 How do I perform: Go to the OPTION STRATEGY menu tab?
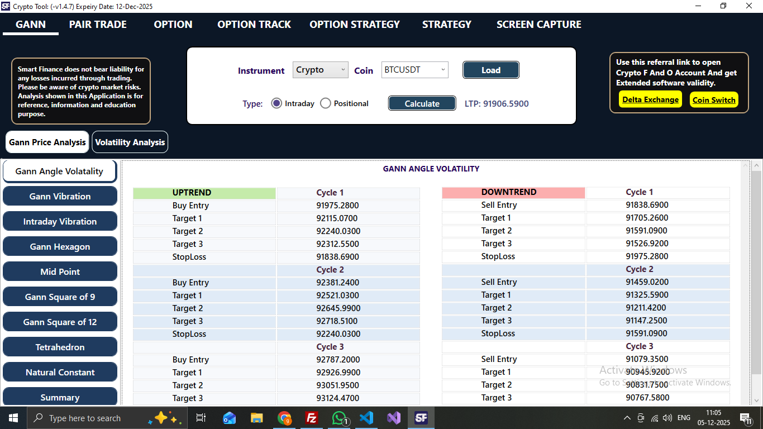(x=354, y=25)
